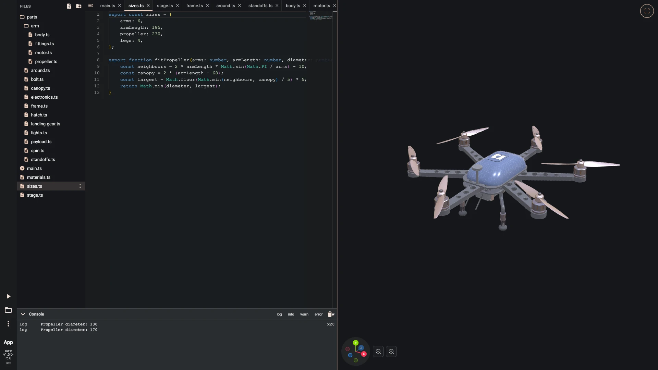Image resolution: width=658 pixels, height=370 pixels.
Task: Collapse the arm folder
Action: point(51,26)
